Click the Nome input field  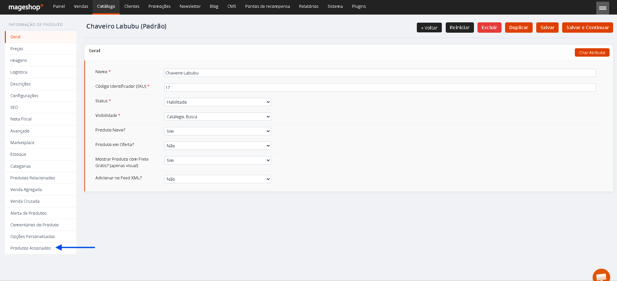click(380, 73)
